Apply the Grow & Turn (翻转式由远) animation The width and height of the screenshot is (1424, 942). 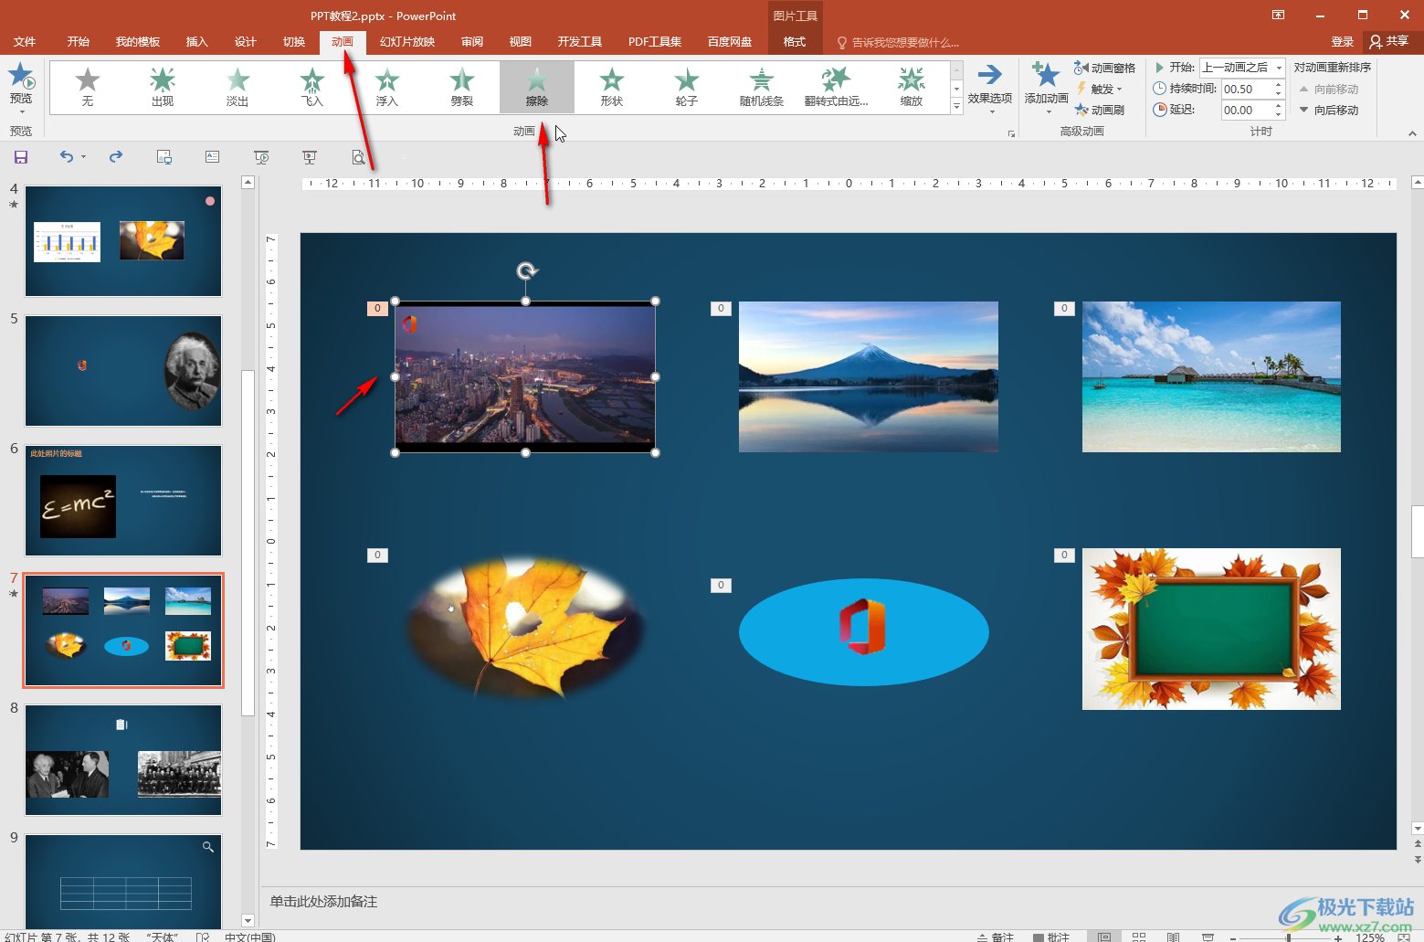837,87
